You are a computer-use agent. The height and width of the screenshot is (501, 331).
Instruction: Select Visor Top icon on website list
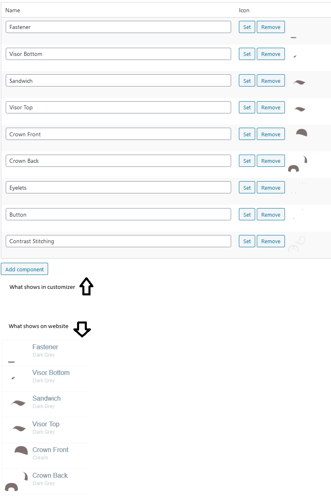tap(19, 428)
